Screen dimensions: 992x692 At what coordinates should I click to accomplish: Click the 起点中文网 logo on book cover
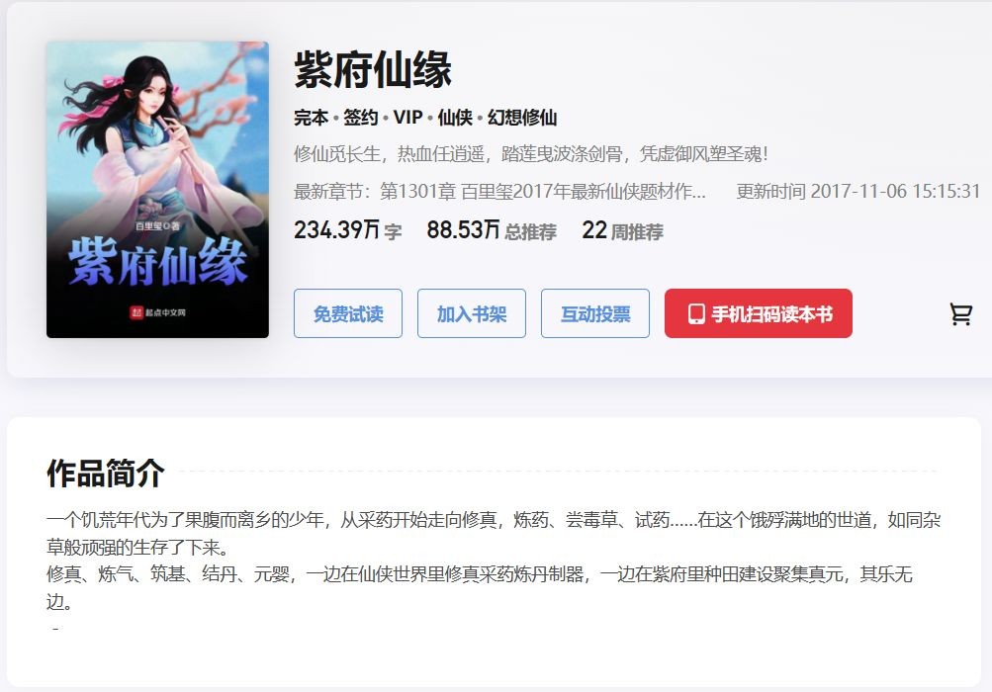tap(157, 311)
